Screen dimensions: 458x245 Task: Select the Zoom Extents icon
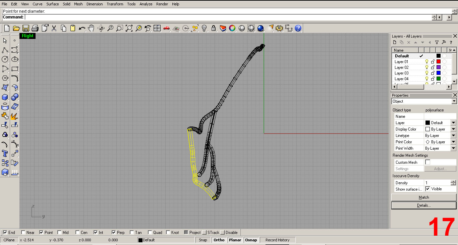click(129, 29)
